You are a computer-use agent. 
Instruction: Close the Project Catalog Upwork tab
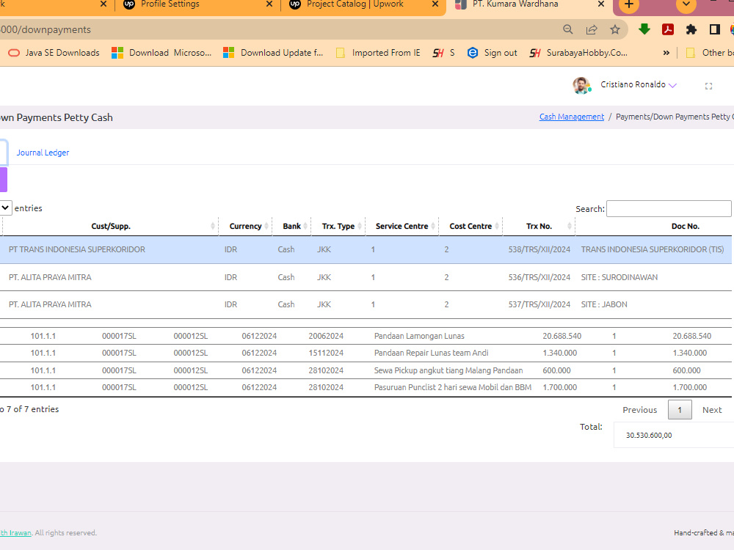435,4
